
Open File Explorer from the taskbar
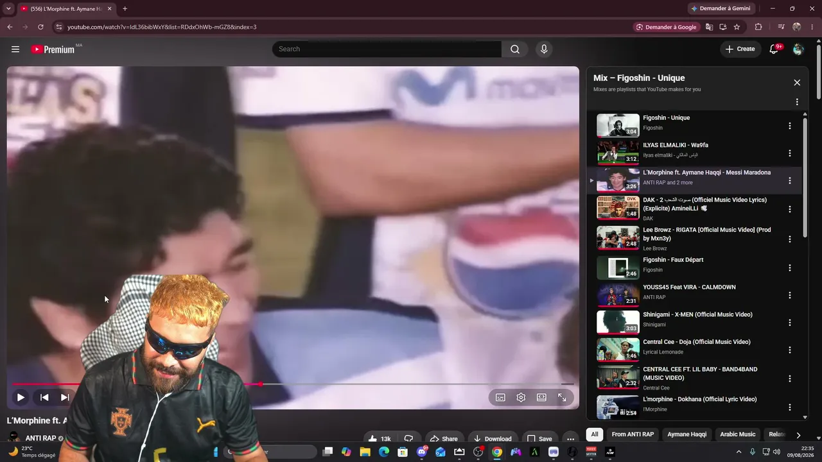[x=365, y=452]
